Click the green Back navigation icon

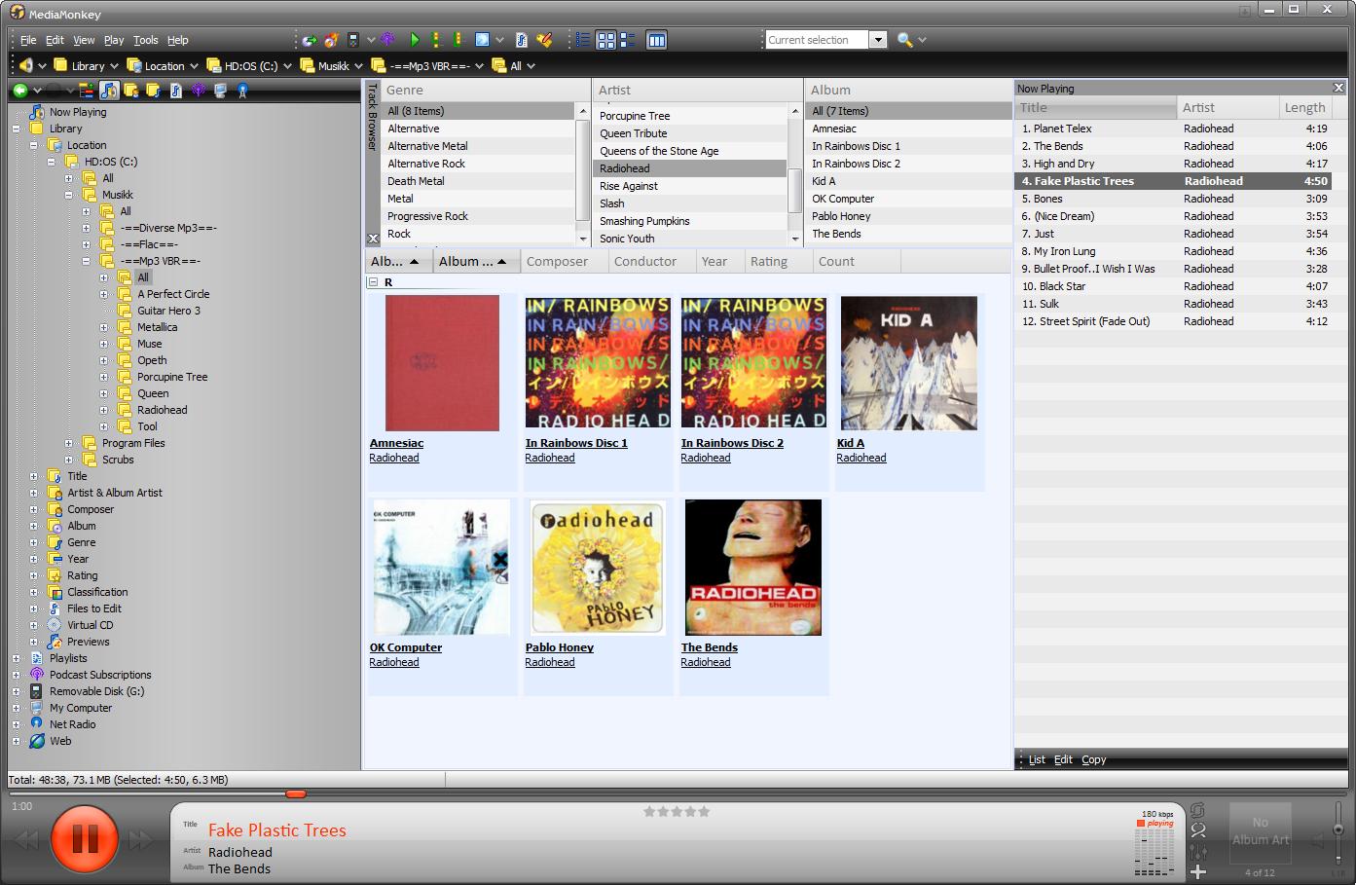pos(19,91)
